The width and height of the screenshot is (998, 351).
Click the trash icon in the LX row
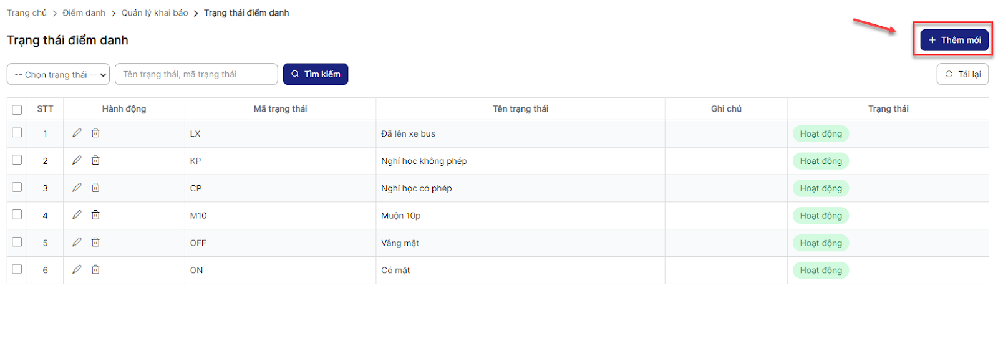(95, 133)
